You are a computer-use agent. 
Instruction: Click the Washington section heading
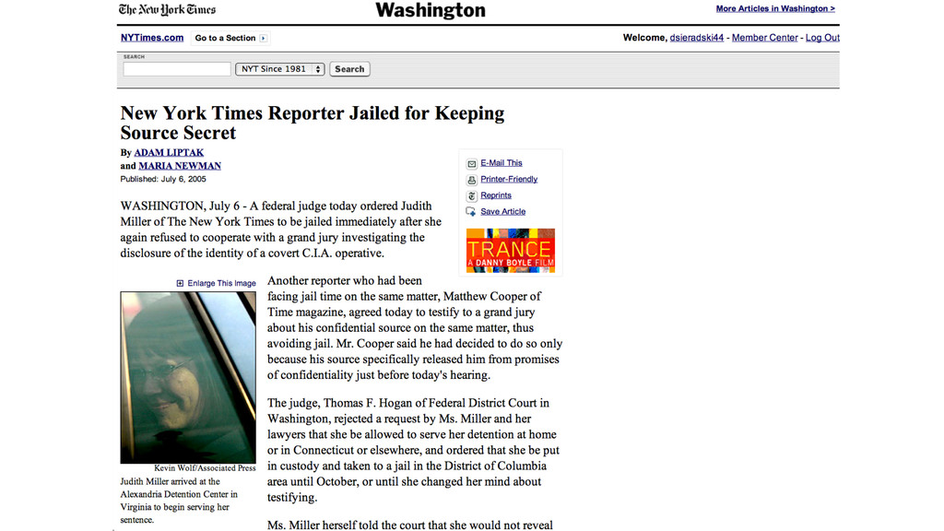coord(430,10)
